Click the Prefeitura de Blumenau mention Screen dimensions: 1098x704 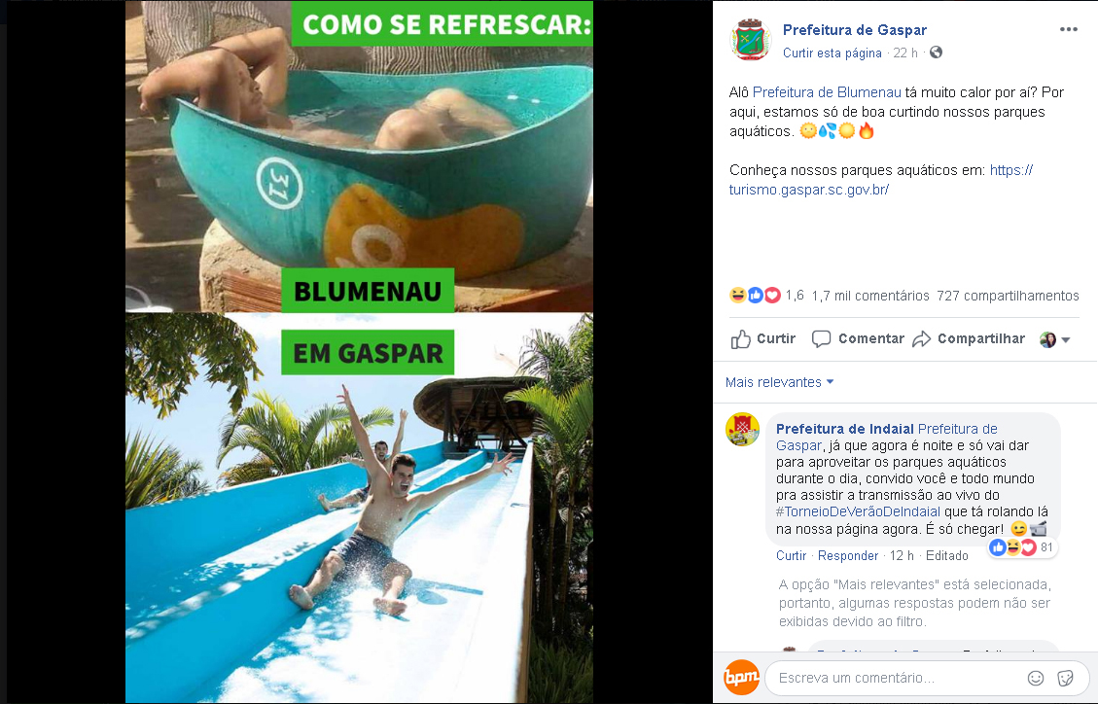(x=827, y=92)
